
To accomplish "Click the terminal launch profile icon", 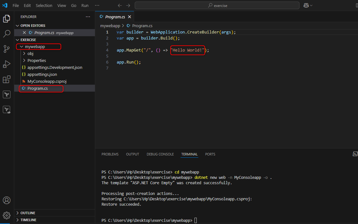I will [x=355, y=154].
